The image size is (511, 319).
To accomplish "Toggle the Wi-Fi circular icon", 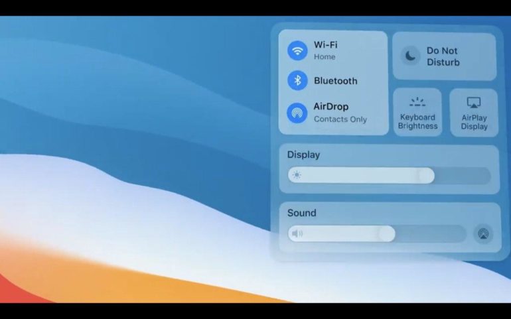I will tap(297, 50).
